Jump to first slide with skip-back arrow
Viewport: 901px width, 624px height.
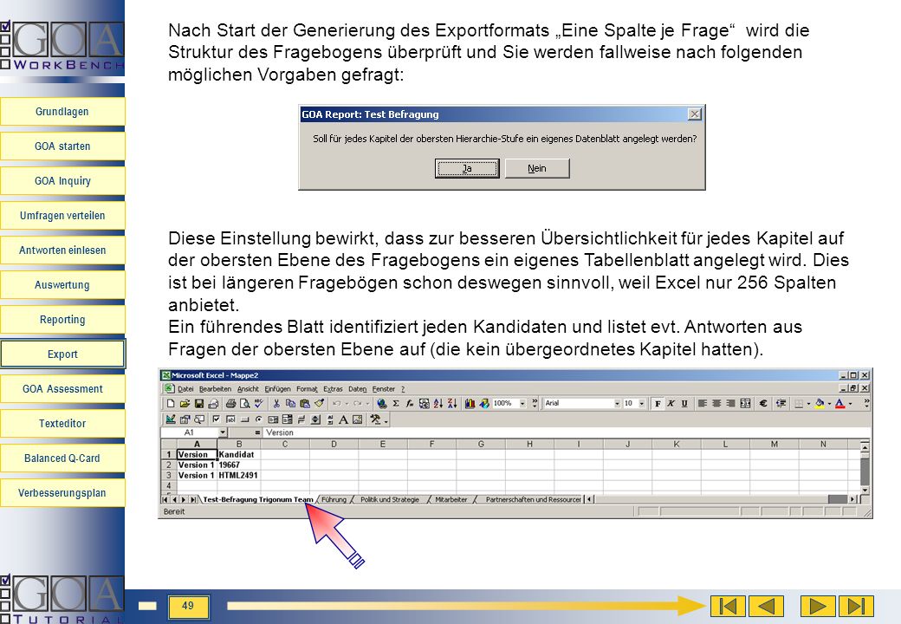pyautogui.click(x=728, y=606)
